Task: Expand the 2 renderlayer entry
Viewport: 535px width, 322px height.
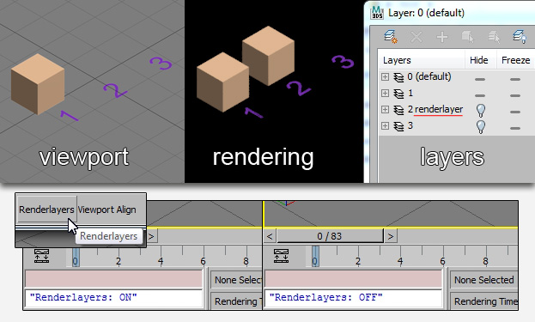Action: pos(385,110)
